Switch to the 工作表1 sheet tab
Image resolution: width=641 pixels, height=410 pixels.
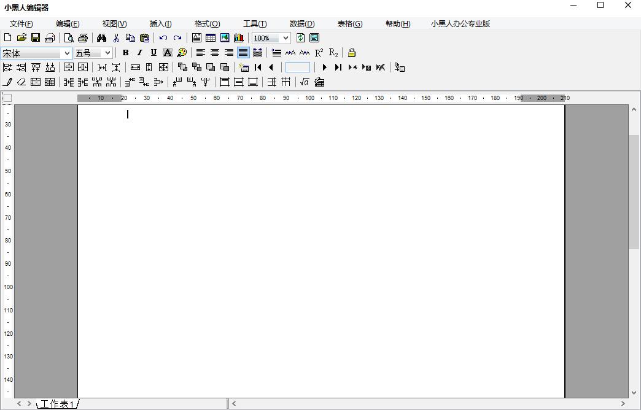[x=57, y=404]
